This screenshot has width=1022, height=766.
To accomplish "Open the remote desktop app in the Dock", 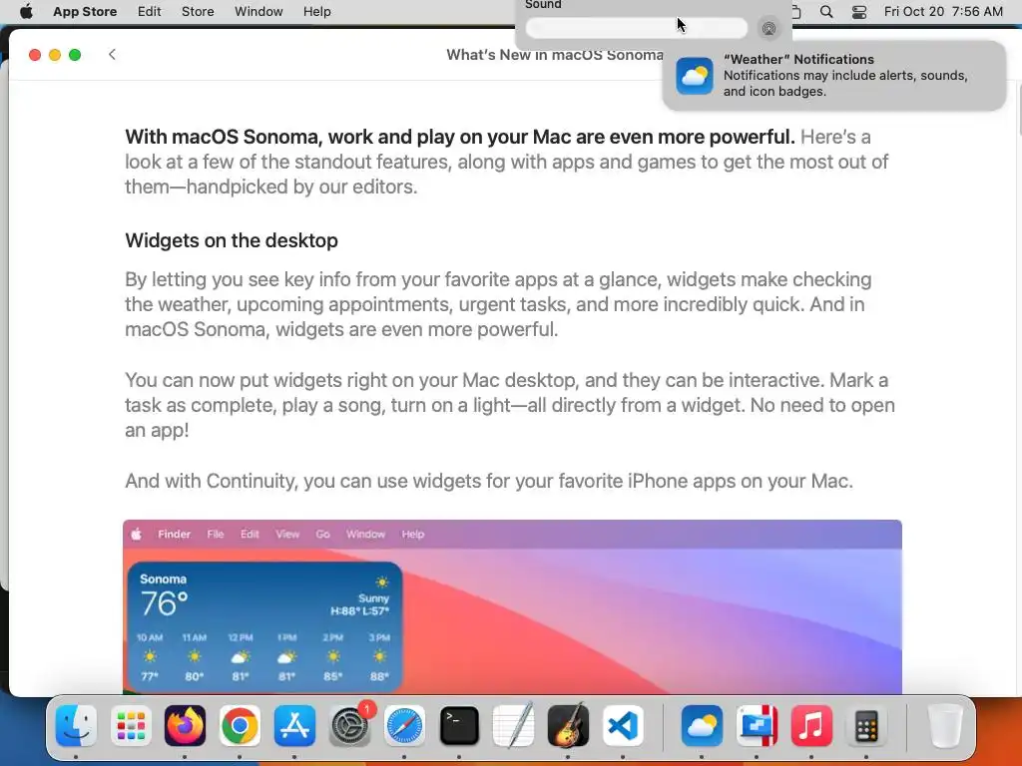I will click(757, 726).
